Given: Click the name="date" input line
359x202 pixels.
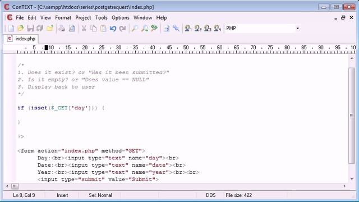Looking at the screenshot, I should point(112,165).
